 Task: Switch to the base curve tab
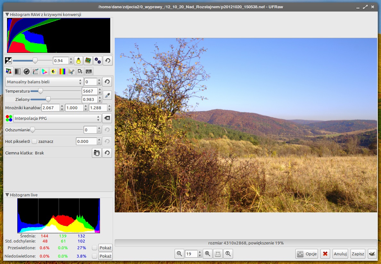click(36, 71)
